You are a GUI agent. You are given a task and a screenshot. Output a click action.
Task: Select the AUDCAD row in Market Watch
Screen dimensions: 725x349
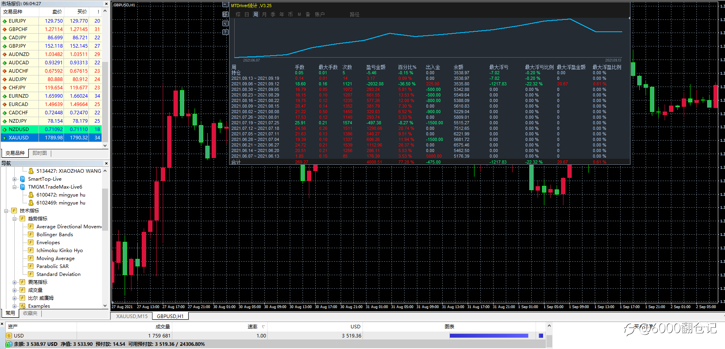click(x=51, y=63)
